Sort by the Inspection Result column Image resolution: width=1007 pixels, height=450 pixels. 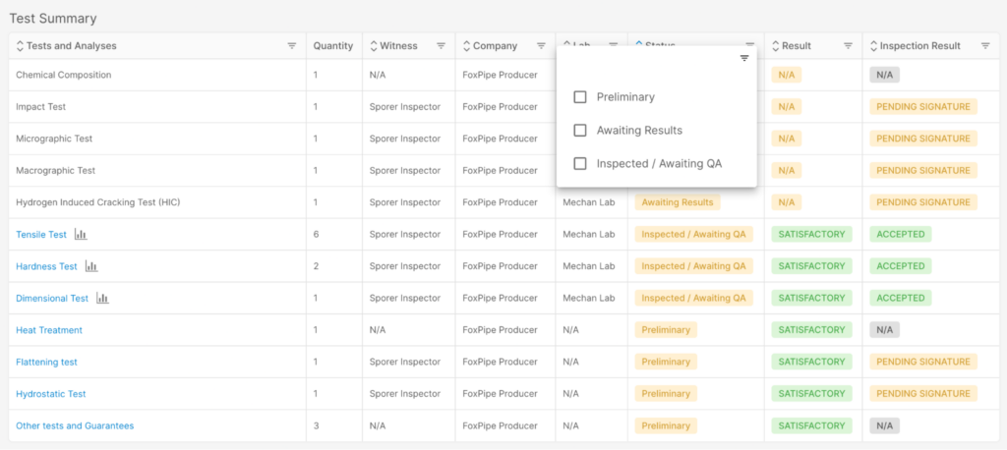873,46
